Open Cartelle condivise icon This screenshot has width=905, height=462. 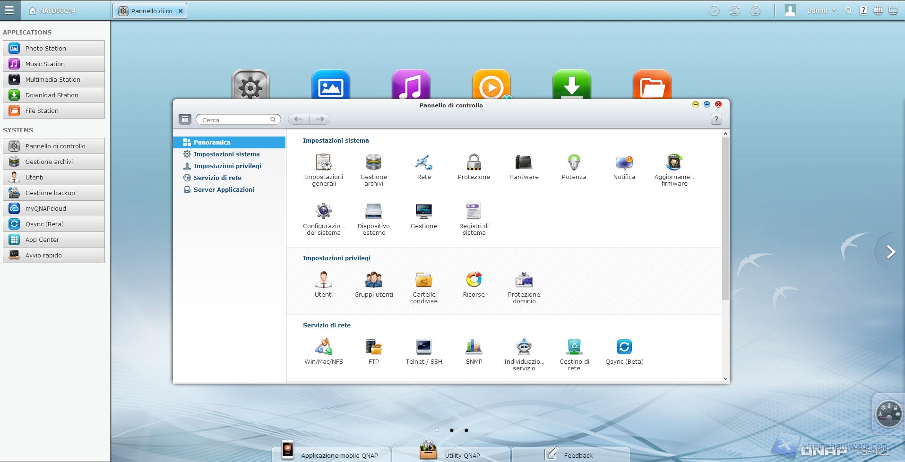coord(423,281)
